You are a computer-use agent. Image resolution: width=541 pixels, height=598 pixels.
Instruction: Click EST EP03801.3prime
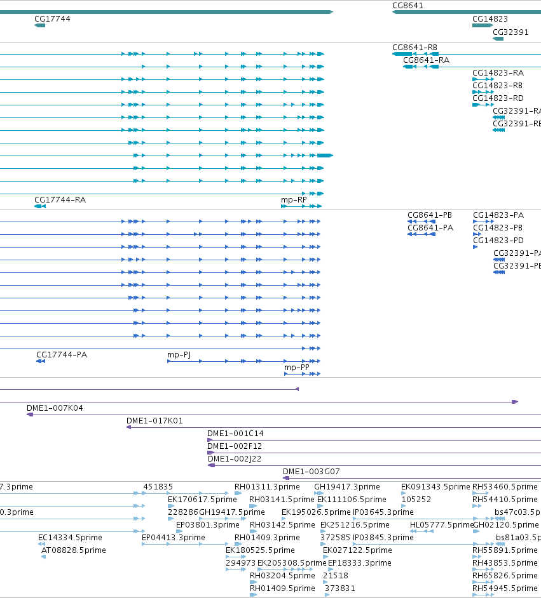click(x=208, y=525)
